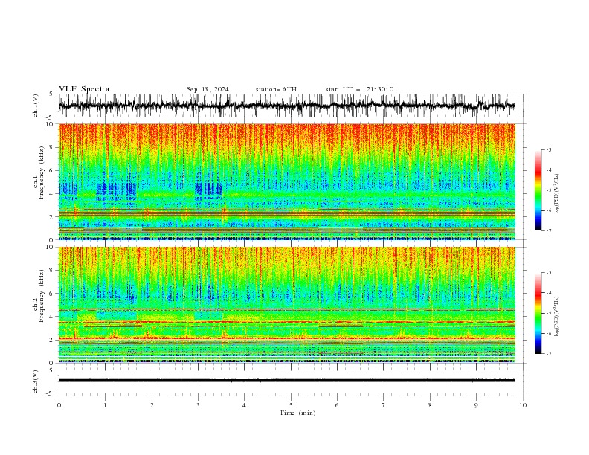Viewport: 589px width, 455px height.
Task: Click the flat ch.3 voltage trace
Action: (x=286, y=381)
